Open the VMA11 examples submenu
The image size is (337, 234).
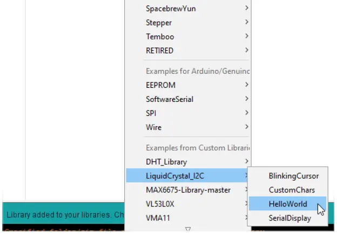187,218
